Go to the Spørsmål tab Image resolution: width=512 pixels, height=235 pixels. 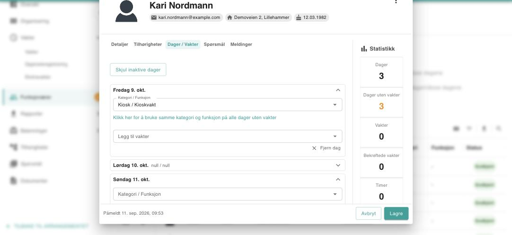[214, 44]
